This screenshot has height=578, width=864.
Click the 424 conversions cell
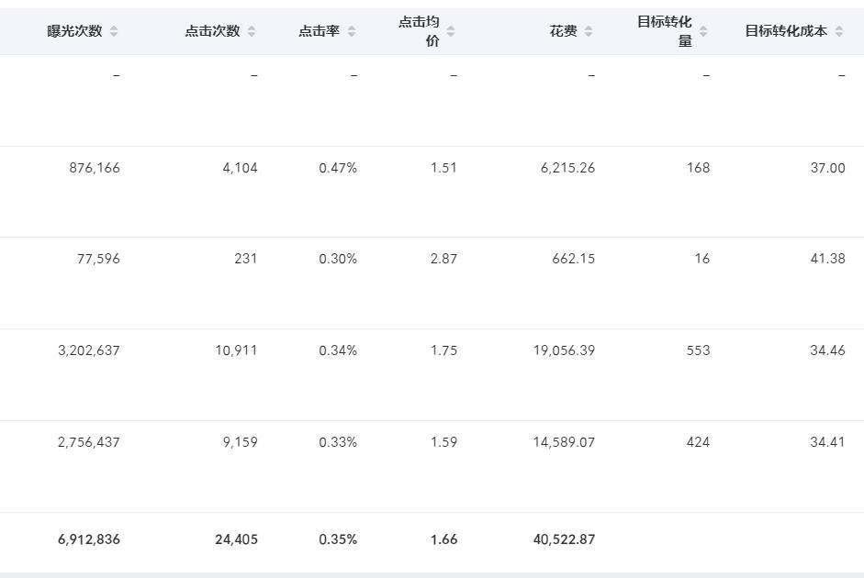coord(698,442)
